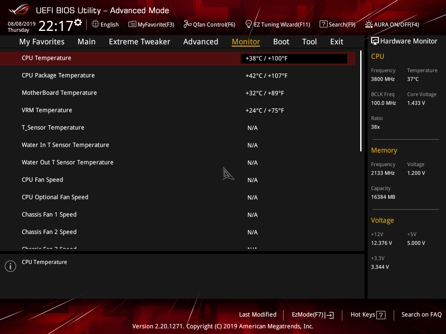Open the Qfan Control tool
446x334 pixels.
(209, 24)
